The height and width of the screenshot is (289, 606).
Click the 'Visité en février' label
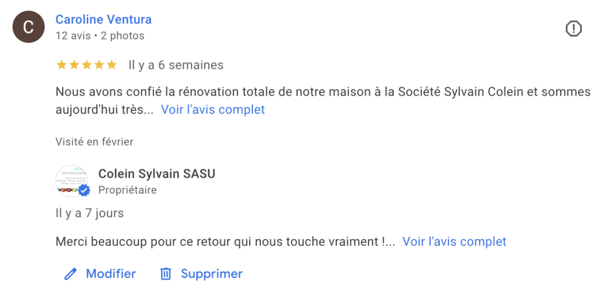pos(94,141)
